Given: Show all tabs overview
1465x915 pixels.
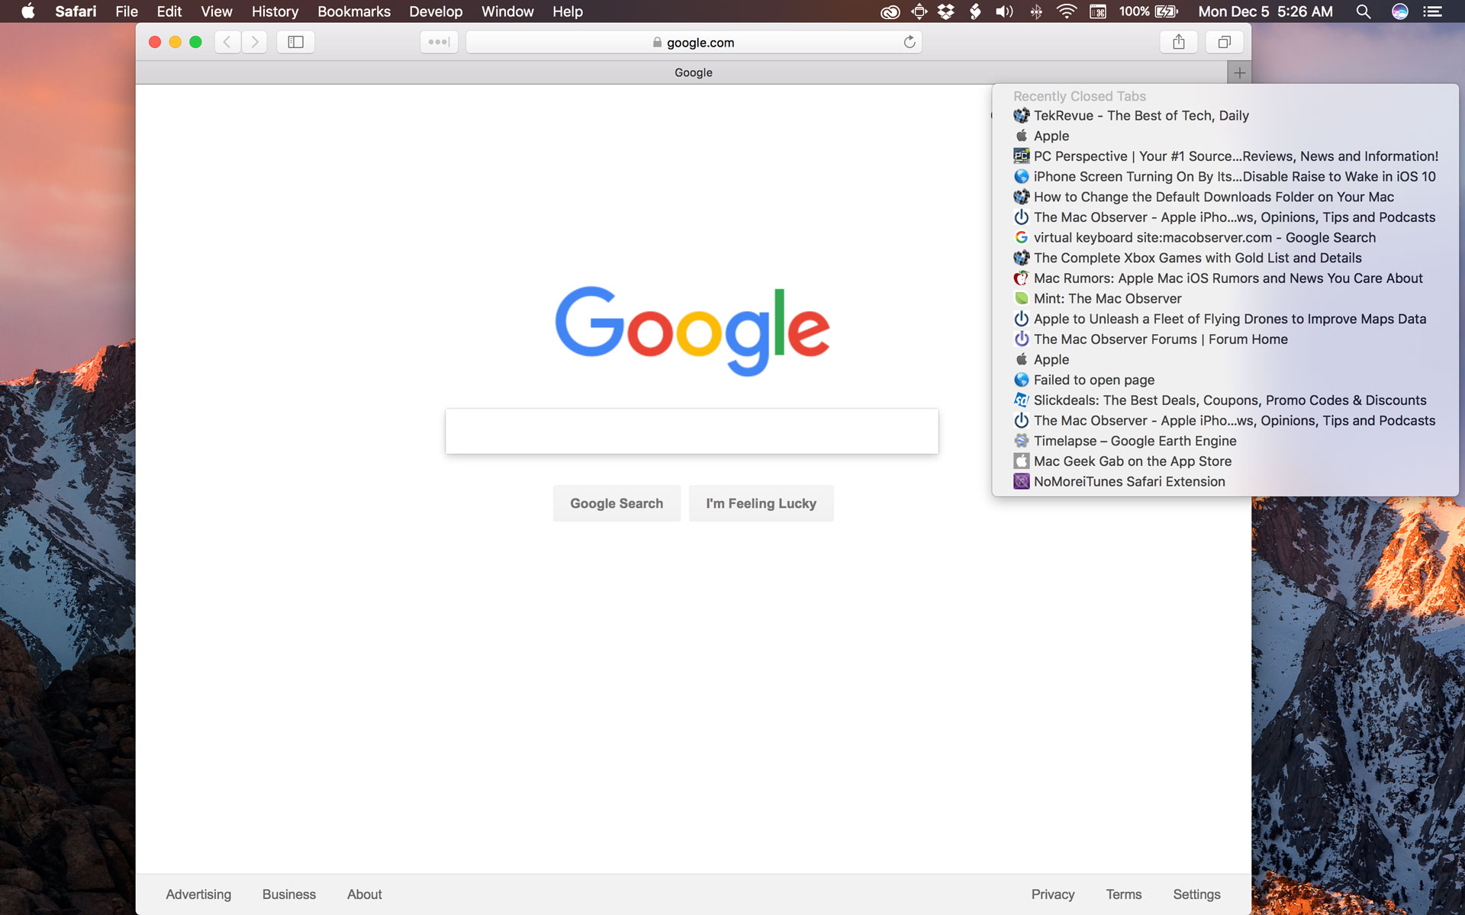Looking at the screenshot, I should pos(1225,42).
